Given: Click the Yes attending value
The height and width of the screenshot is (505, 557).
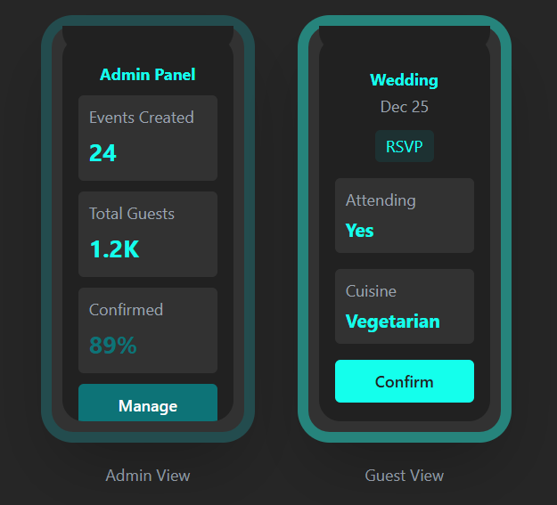Looking at the screenshot, I should pos(360,231).
